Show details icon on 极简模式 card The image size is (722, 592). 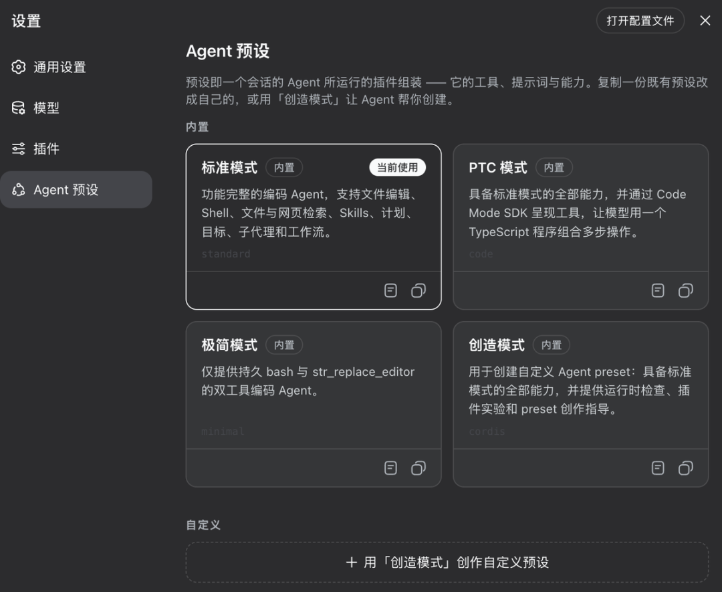pyautogui.click(x=390, y=468)
